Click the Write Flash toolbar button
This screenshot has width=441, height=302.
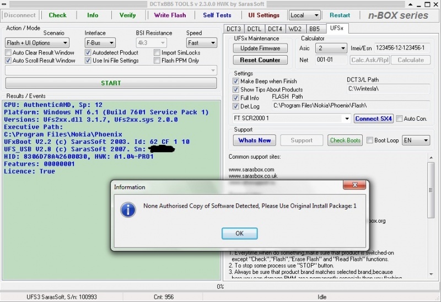click(x=170, y=15)
